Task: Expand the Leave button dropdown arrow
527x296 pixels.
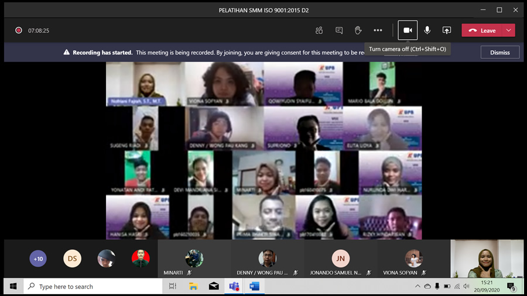Action: pyautogui.click(x=509, y=30)
